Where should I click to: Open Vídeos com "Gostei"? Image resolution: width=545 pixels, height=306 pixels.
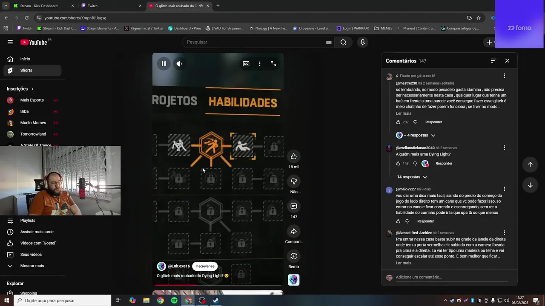(32, 243)
